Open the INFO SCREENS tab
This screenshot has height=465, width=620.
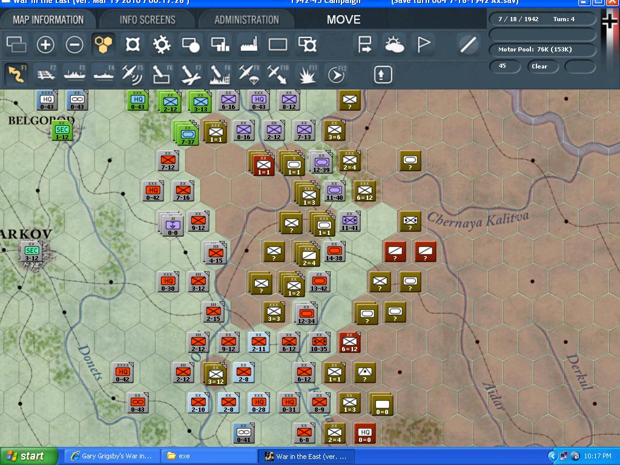(148, 20)
